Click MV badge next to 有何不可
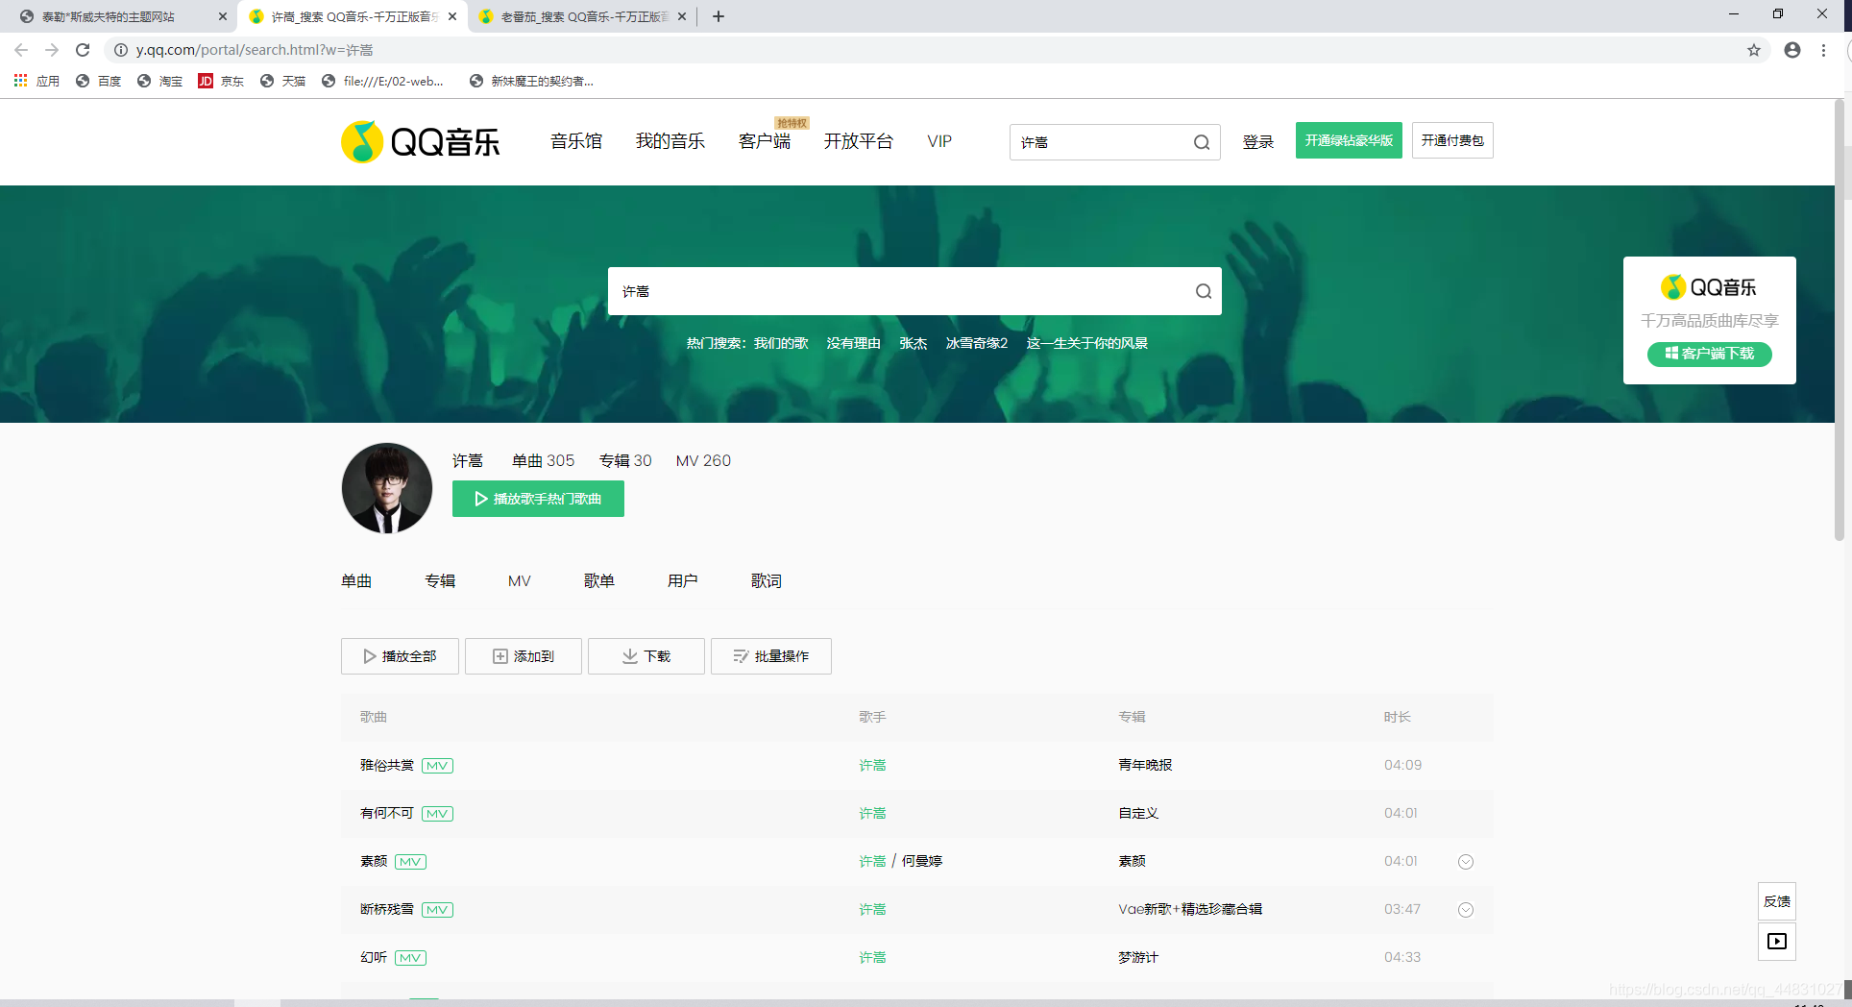Screen dimensions: 1852x1007 click(437, 814)
